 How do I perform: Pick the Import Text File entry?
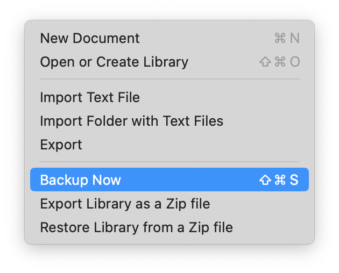(x=169, y=97)
